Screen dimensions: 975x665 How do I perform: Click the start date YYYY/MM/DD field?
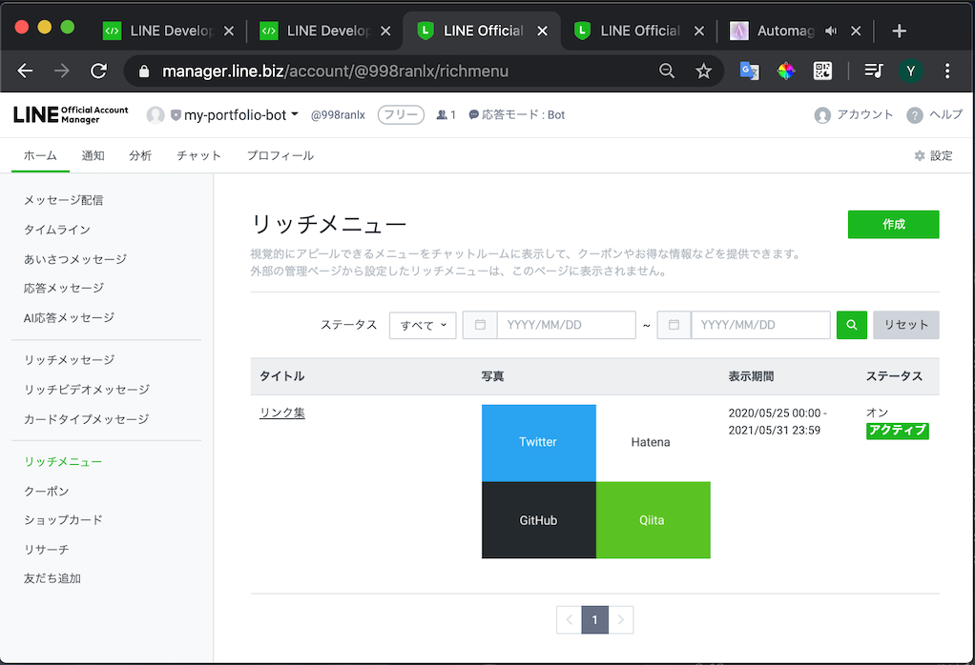tap(567, 325)
